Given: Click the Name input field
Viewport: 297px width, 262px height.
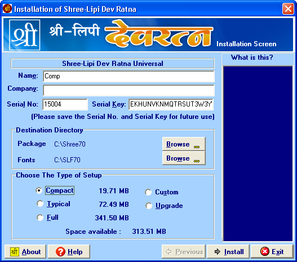Looking at the screenshot, I should (129, 76).
